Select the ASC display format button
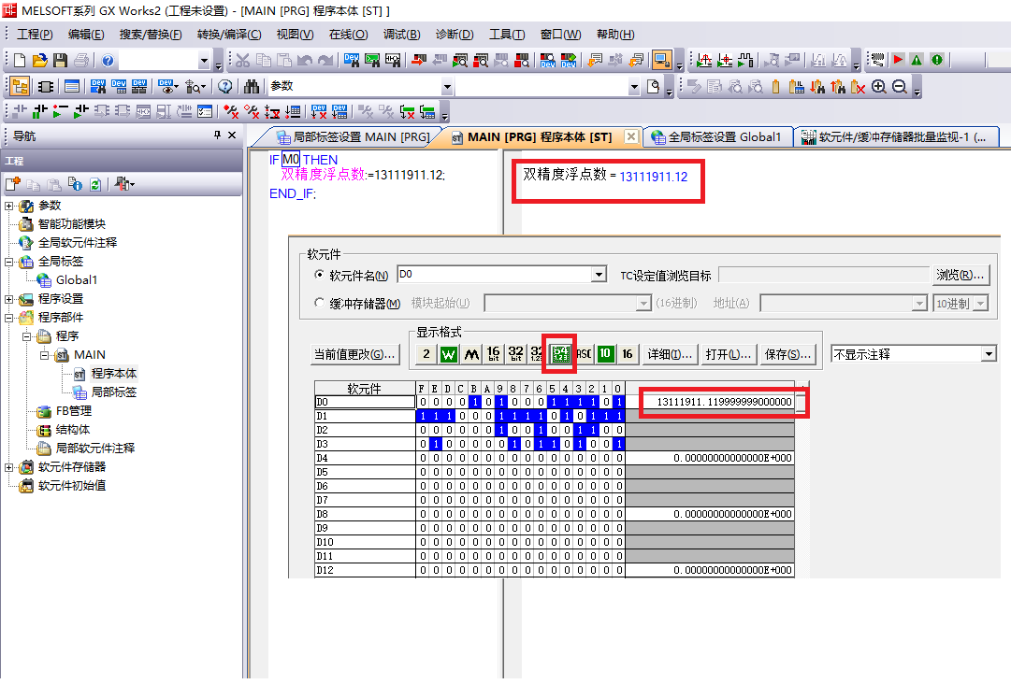The width and height of the screenshot is (1011, 684). (x=584, y=354)
